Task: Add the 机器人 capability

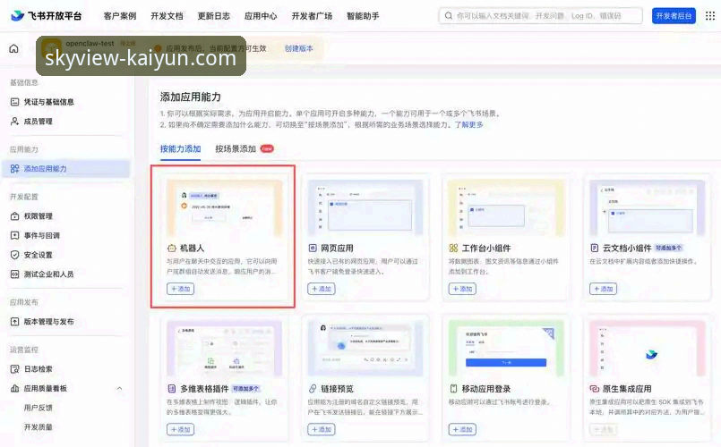Action: point(180,289)
